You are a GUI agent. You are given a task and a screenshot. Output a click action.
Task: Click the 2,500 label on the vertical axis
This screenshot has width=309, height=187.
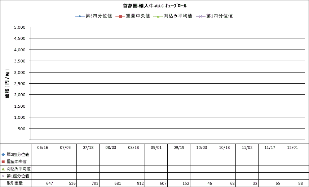[19, 84]
